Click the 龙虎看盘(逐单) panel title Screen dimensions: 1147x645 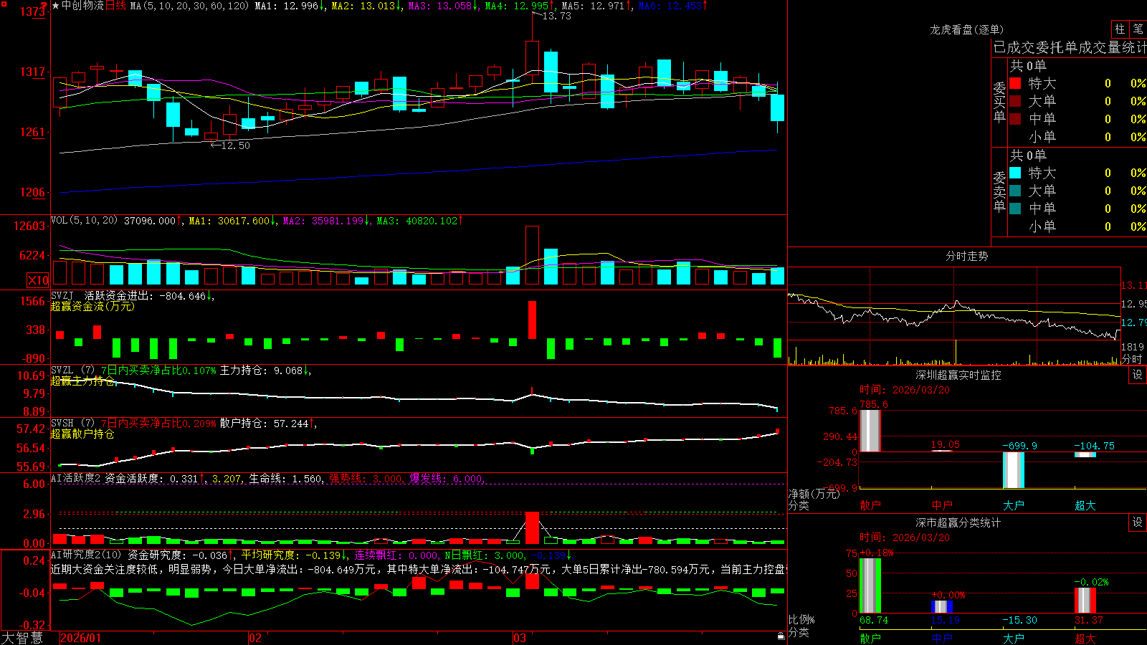tap(966, 29)
